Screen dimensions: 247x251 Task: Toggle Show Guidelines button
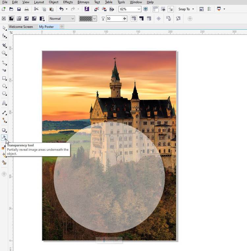pos(171,9)
